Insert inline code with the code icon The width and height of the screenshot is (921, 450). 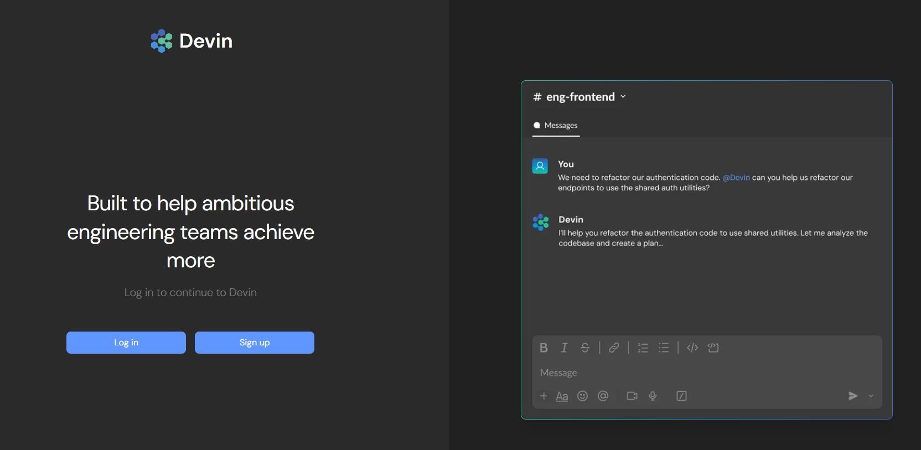pos(692,348)
